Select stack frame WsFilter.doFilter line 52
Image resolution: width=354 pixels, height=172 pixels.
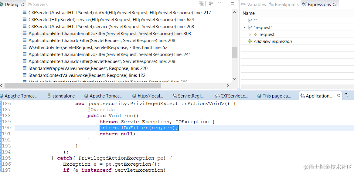(98, 48)
